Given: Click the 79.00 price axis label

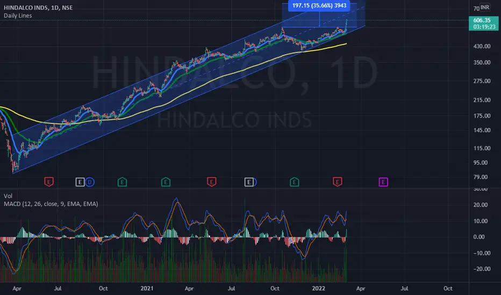Looking at the screenshot, I should point(482,177).
